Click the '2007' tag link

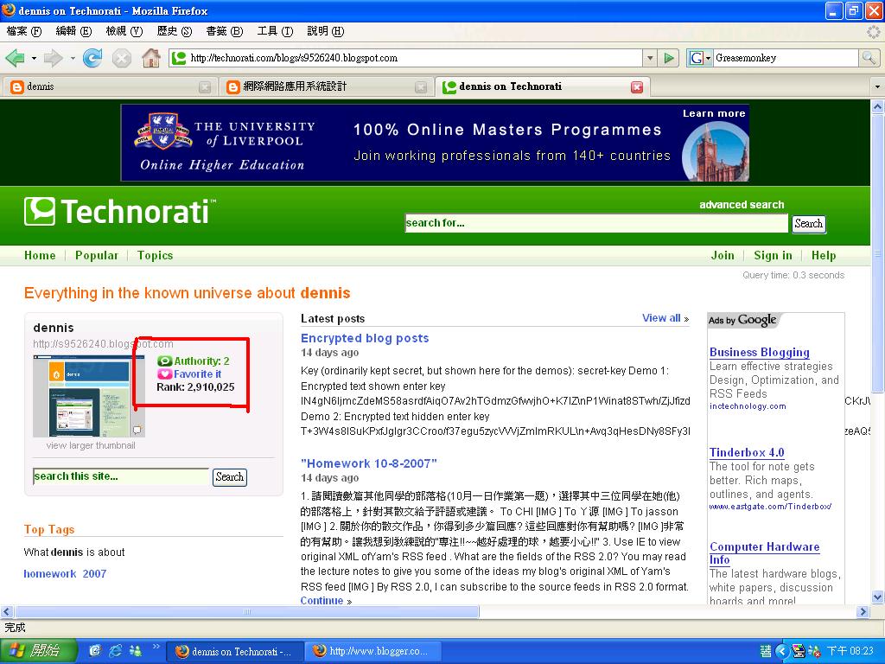[x=94, y=574]
